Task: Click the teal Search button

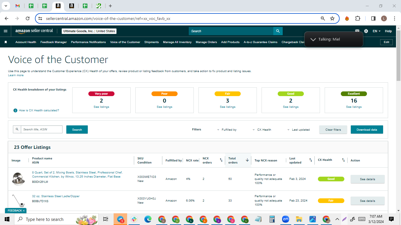Action: tap(77, 129)
